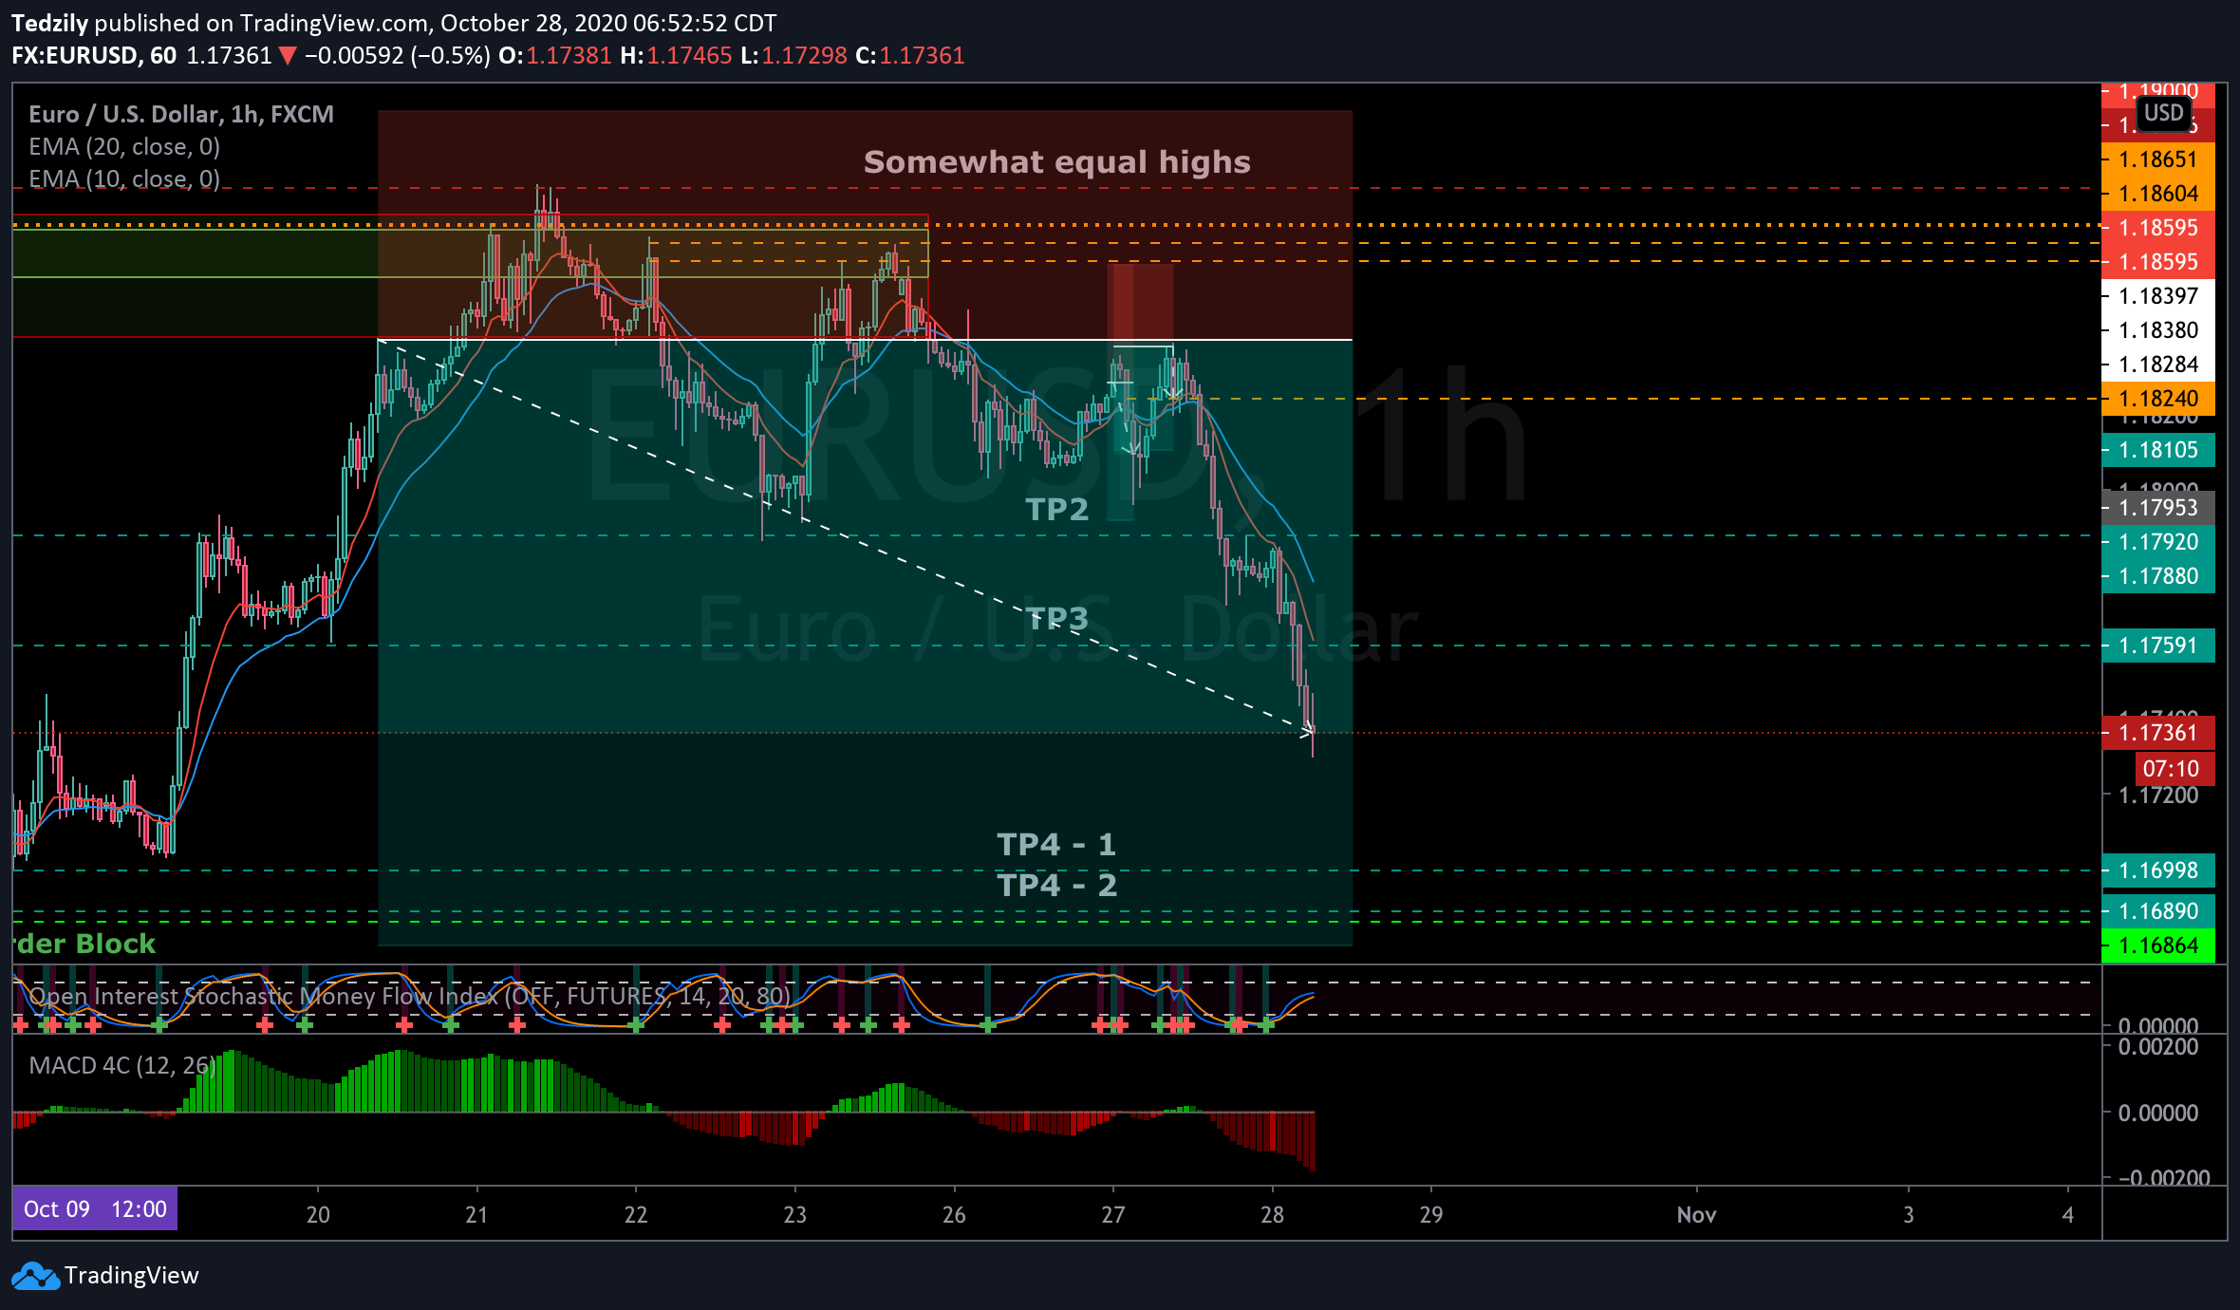Click the EMA (20, close, 0) indicator legend
The width and height of the screenshot is (2240, 1310).
124,147
